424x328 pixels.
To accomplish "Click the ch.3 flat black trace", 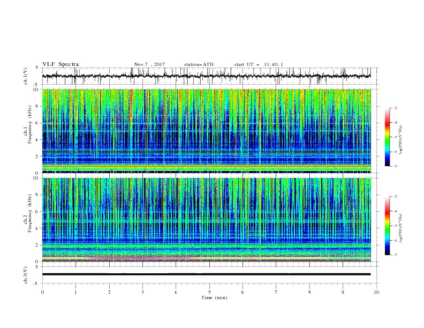I will [206, 274].
